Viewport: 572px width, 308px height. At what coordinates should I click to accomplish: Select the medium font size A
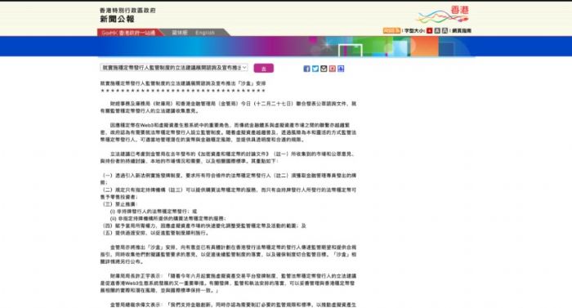[437, 31]
